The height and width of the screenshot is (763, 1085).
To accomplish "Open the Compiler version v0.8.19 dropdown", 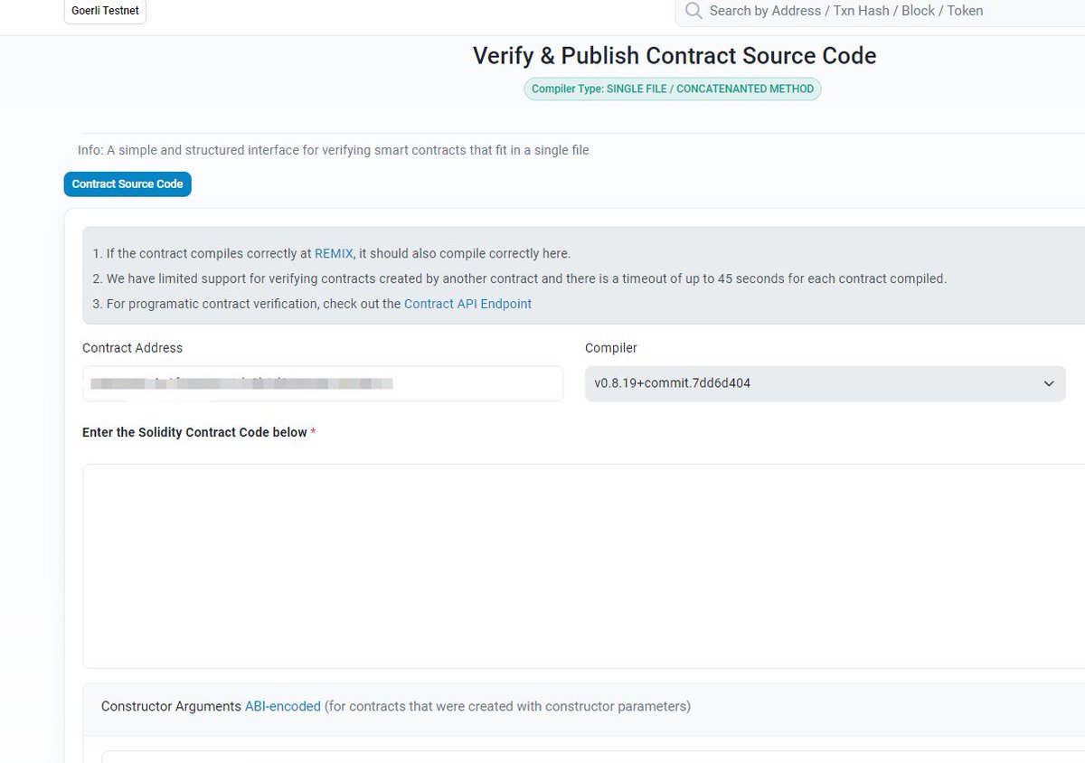I will pyautogui.click(x=825, y=383).
